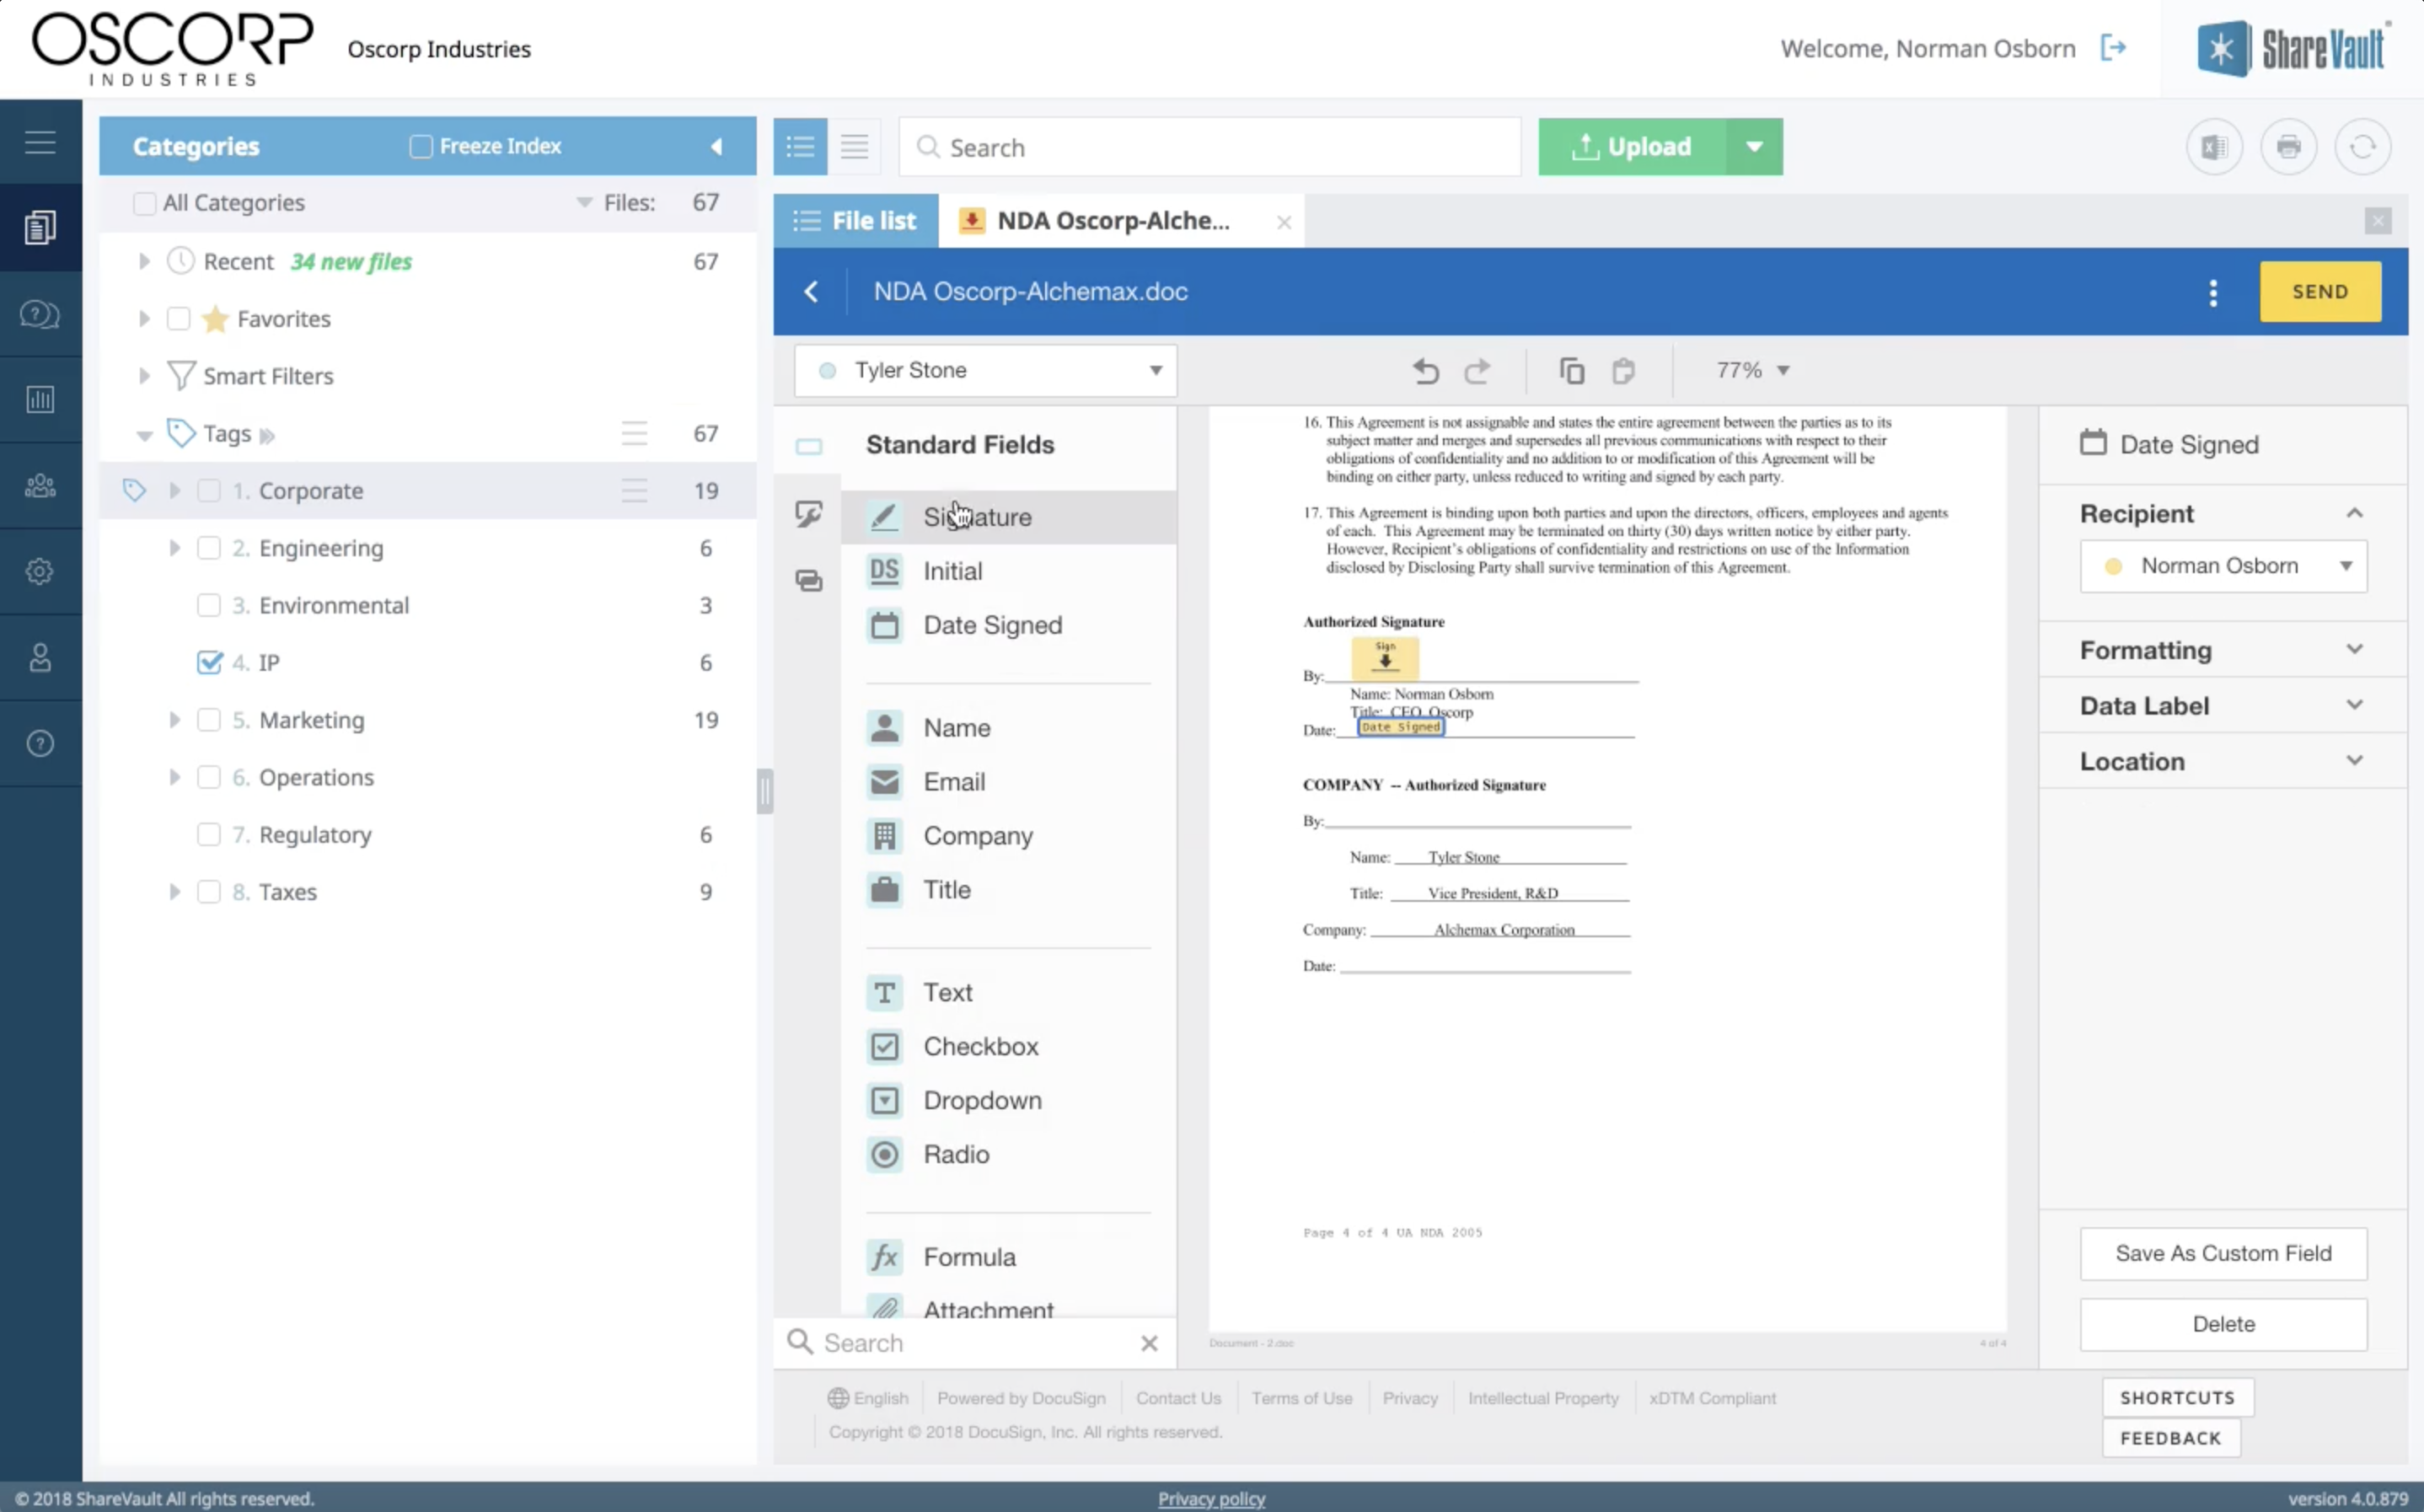Expand the Data Label section
Screen dimensions: 2424x1512
point(2222,706)
